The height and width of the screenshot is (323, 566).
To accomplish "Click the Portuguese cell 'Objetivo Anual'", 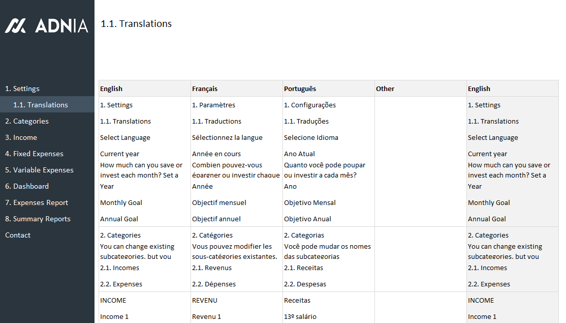I will (x=307, y=219).
